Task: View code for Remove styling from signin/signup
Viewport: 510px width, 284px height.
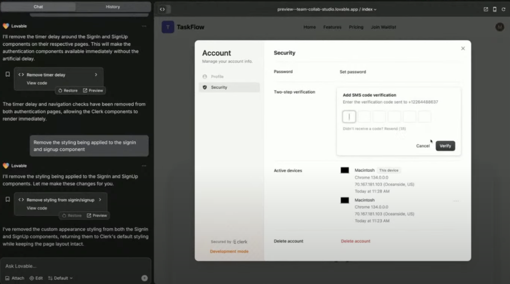Action: point(37,208)
